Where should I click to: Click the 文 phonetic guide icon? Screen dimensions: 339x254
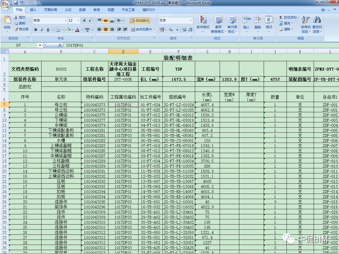(87, 30)
